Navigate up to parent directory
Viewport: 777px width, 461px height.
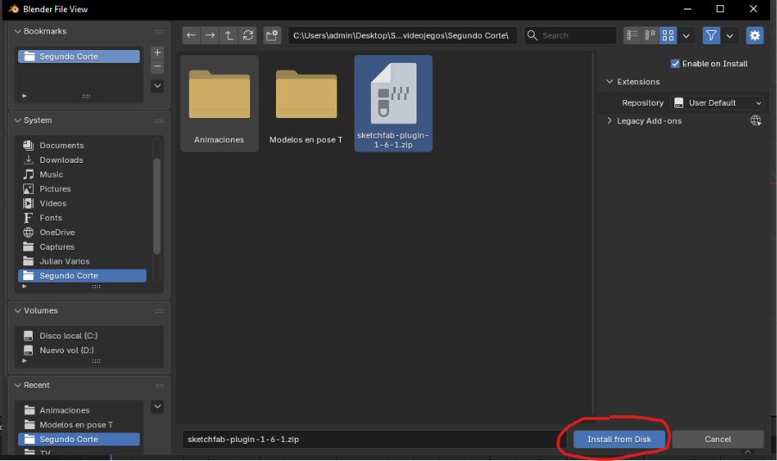229,35
